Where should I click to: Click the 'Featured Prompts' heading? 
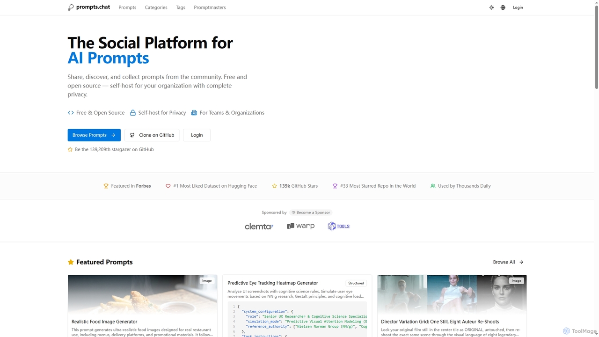(x=104, y=262)
